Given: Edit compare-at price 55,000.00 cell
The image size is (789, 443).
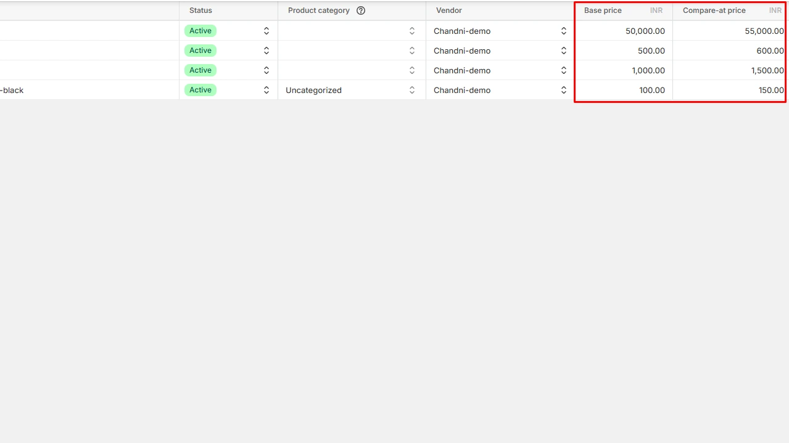Looking at the screenshot, I should click(x=731, y=31).
